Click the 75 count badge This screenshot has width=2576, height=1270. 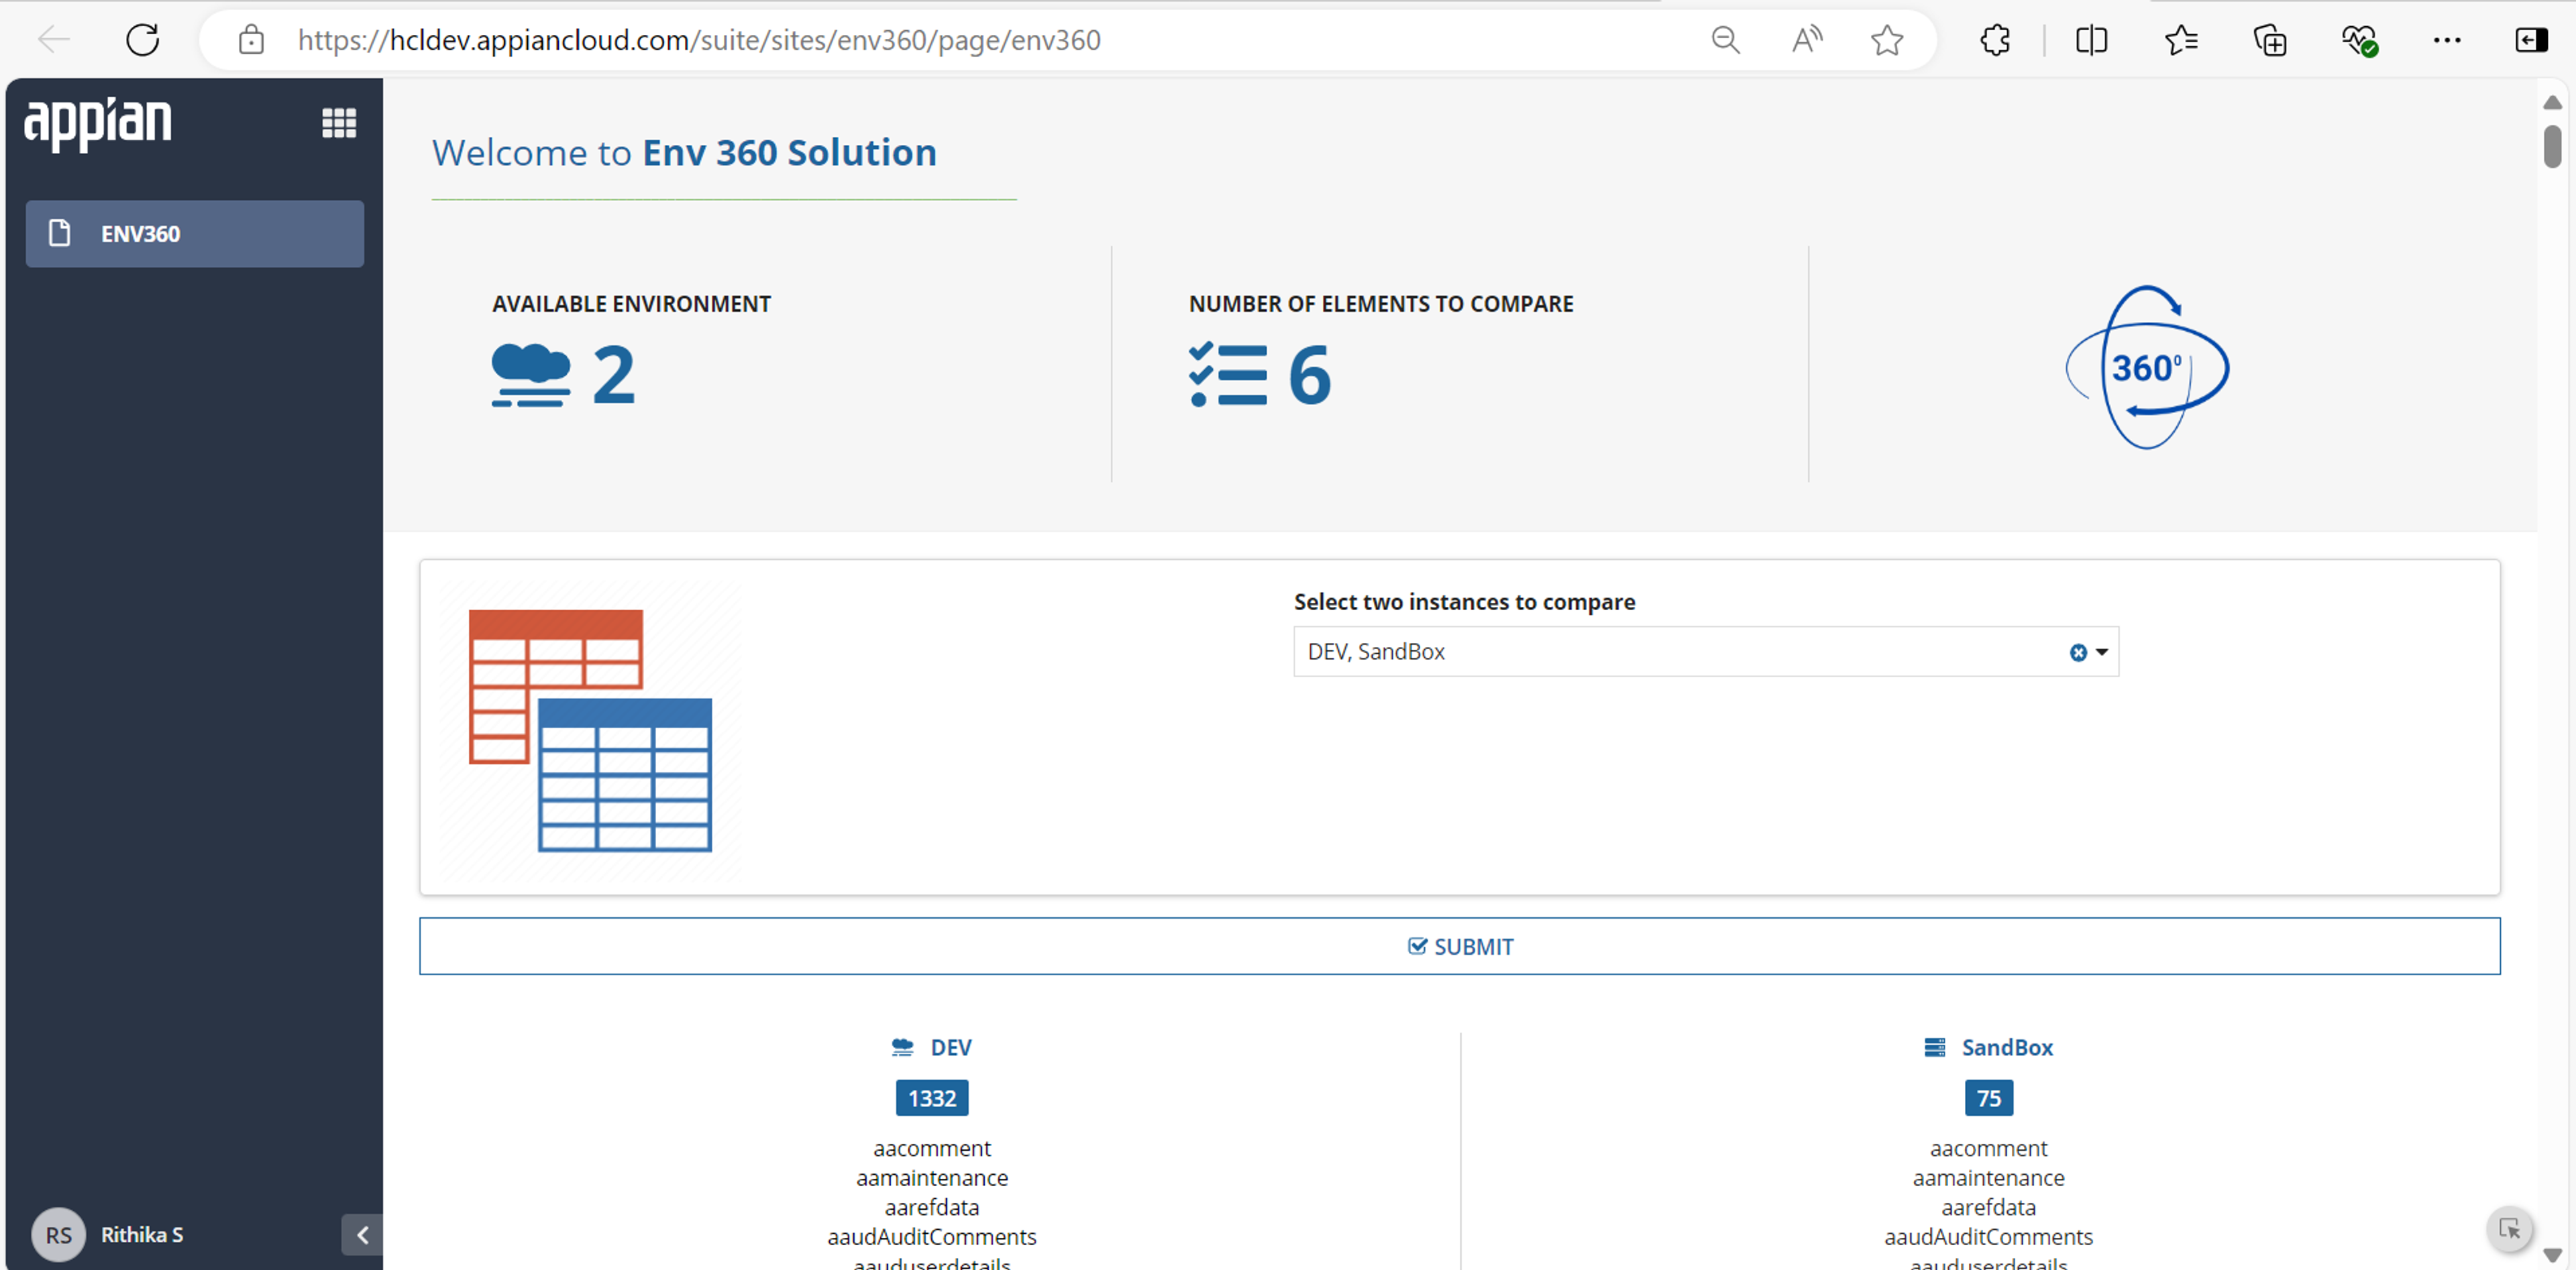(x=1989, y=1098)
